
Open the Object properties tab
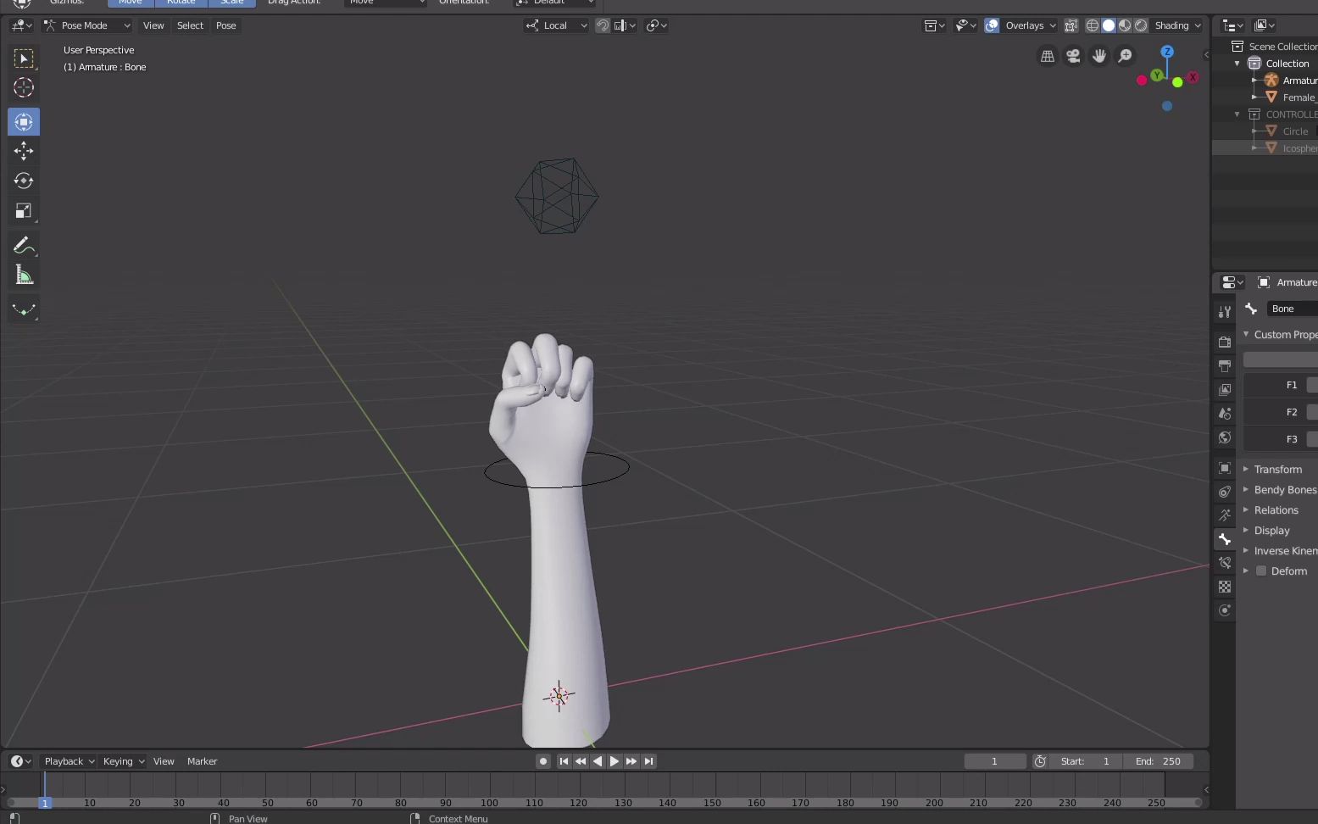pyautogui.click(x=1225, y=468)
